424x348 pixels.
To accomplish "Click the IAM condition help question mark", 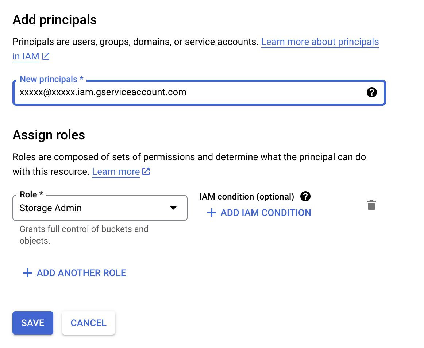I will pos(305,197).
